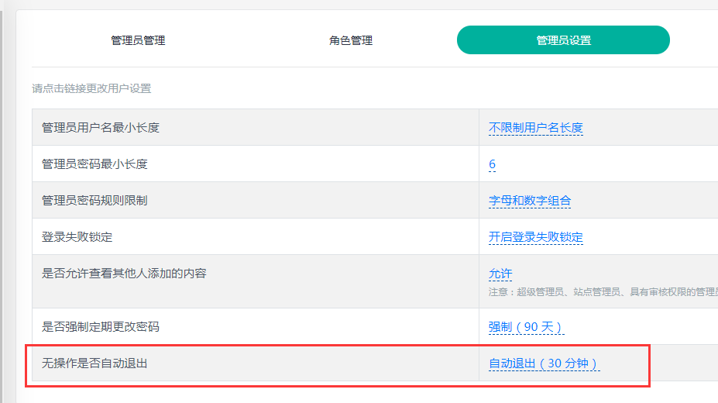Select the 管理员设置 tab

(563, 40)
